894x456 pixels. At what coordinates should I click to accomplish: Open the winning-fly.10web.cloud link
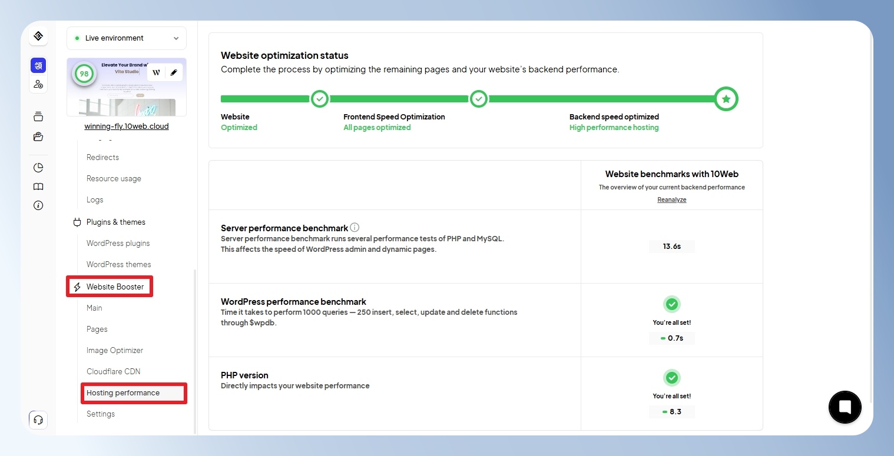(127, 126)
